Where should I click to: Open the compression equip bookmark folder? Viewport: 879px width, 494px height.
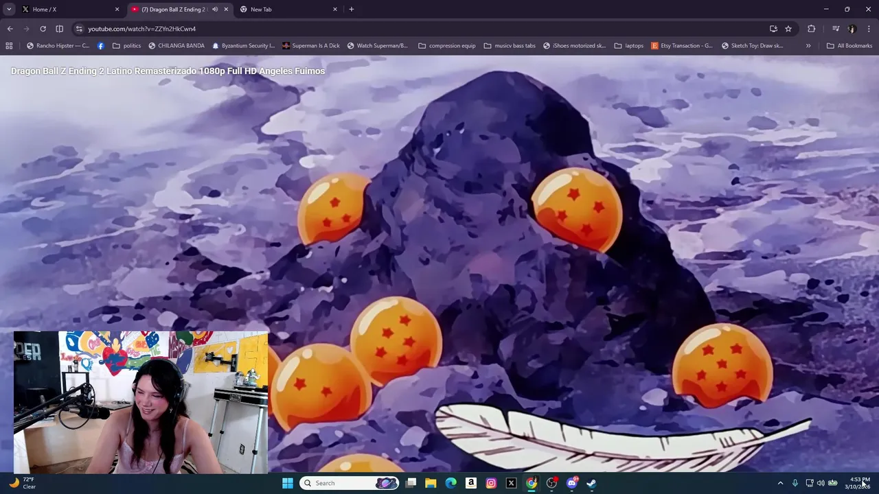click(x=446, y=46)
